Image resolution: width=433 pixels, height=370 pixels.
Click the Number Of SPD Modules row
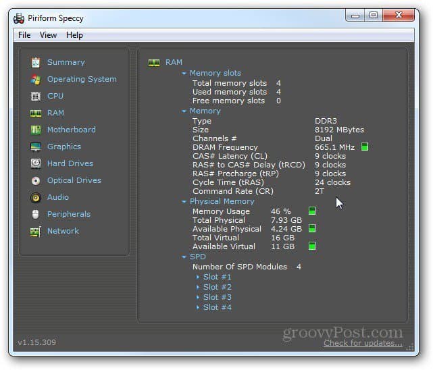[247, 267]
